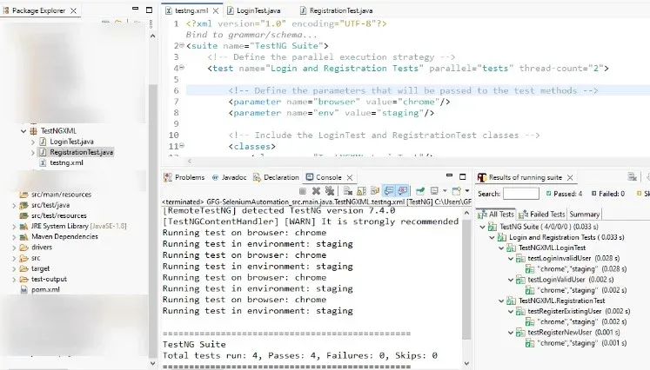Collapse the testLoginInvalidUser node
The image size is (650, 370).
511,259
